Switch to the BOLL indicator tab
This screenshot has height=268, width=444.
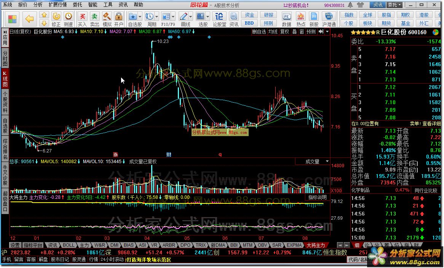pos(68,245)
